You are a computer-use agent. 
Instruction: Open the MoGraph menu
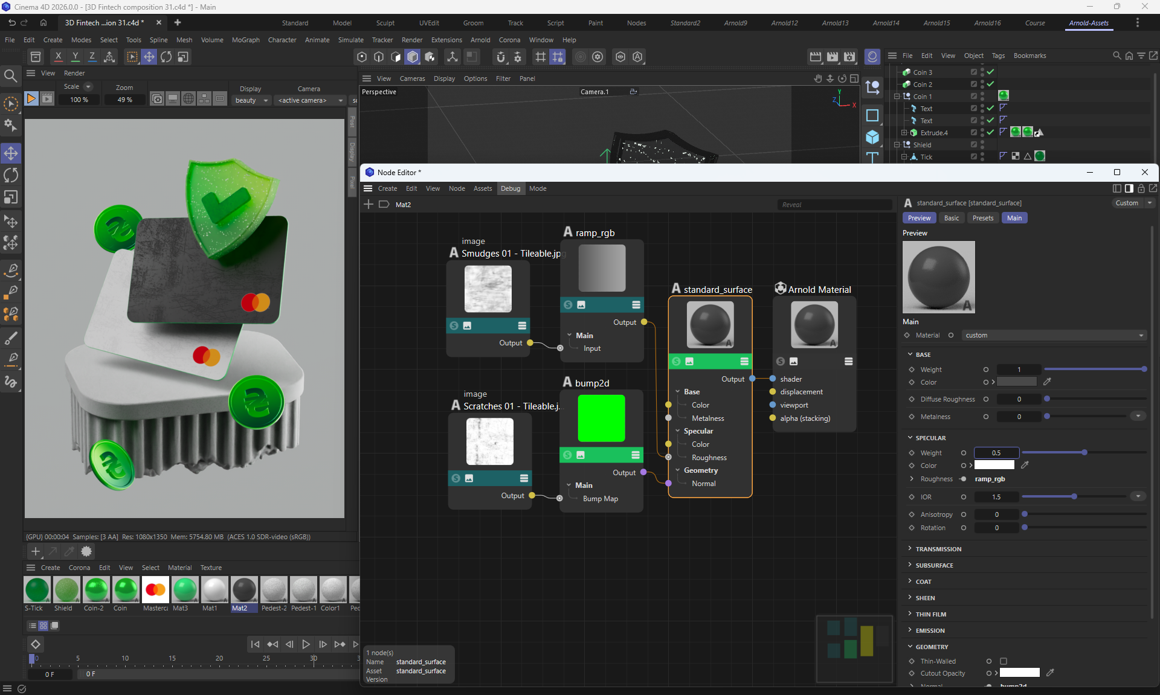tap(245, 40)
